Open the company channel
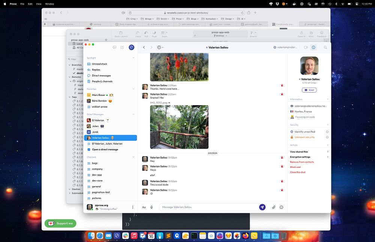 coord(110,169)
